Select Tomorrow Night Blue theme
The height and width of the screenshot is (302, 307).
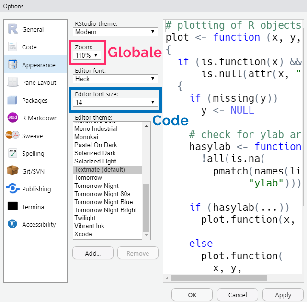pos(107,202)
